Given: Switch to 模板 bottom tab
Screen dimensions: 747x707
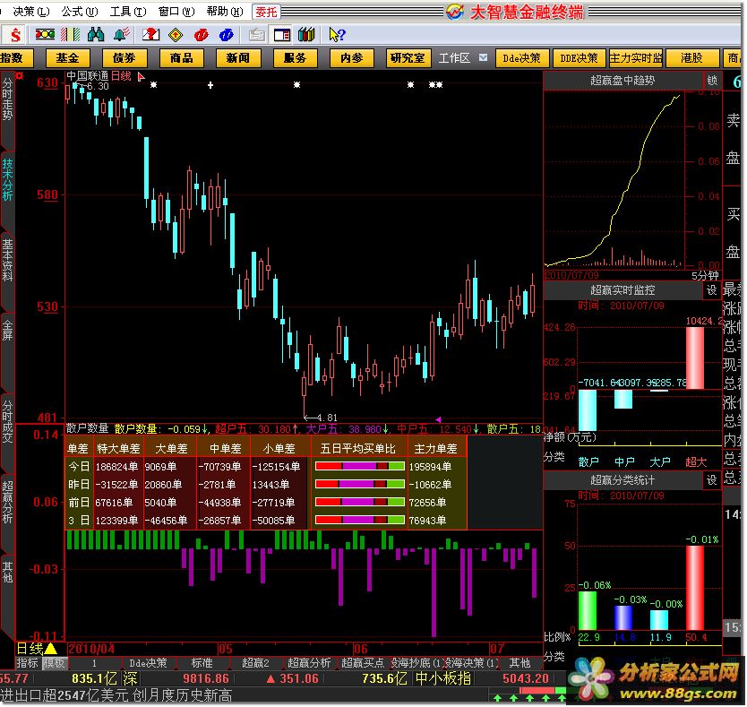Looking at the screenshot, I should (x=55, y=663).
